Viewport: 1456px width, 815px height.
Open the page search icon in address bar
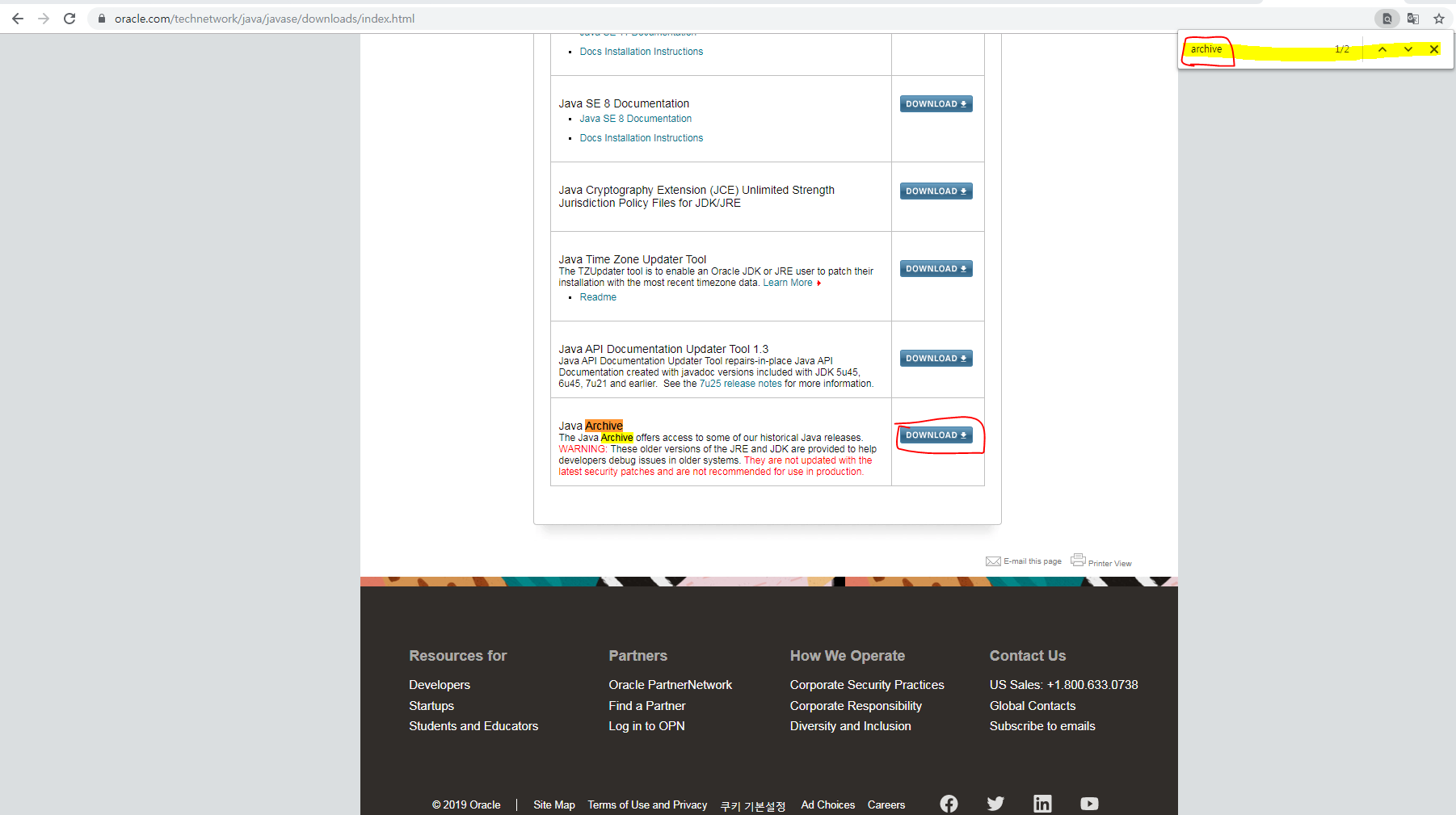pos(1387,19)
